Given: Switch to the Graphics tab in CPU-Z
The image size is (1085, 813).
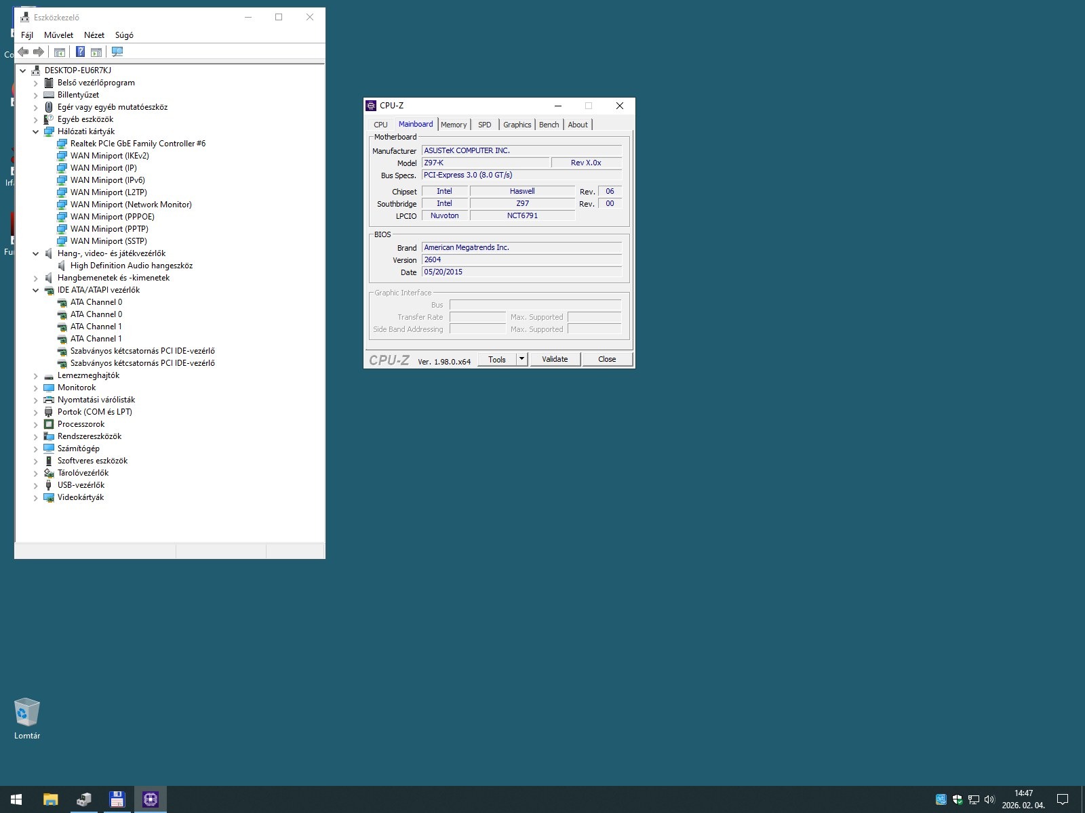Looking at the screenshot, I should [517, 125].
